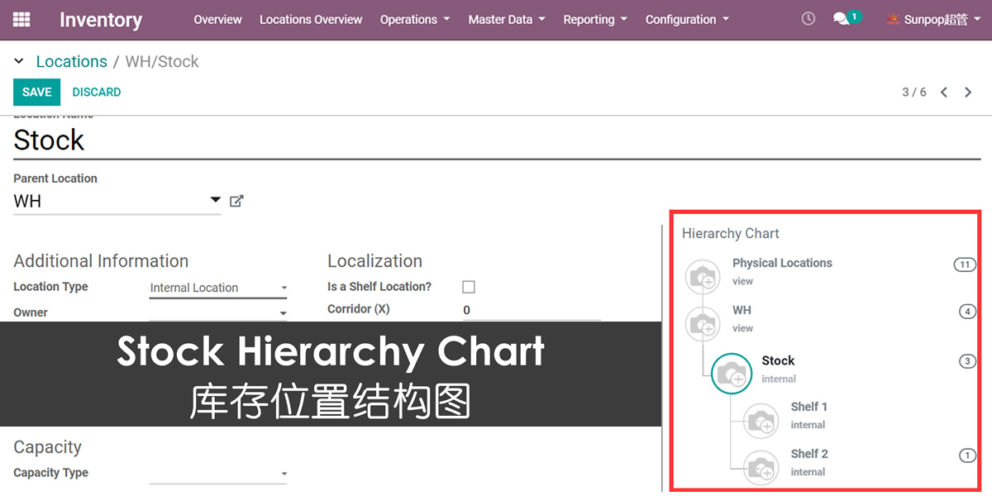Click Physical Locations count badge 11
Screen dimensions: 992x496
(x=965, y=265)
